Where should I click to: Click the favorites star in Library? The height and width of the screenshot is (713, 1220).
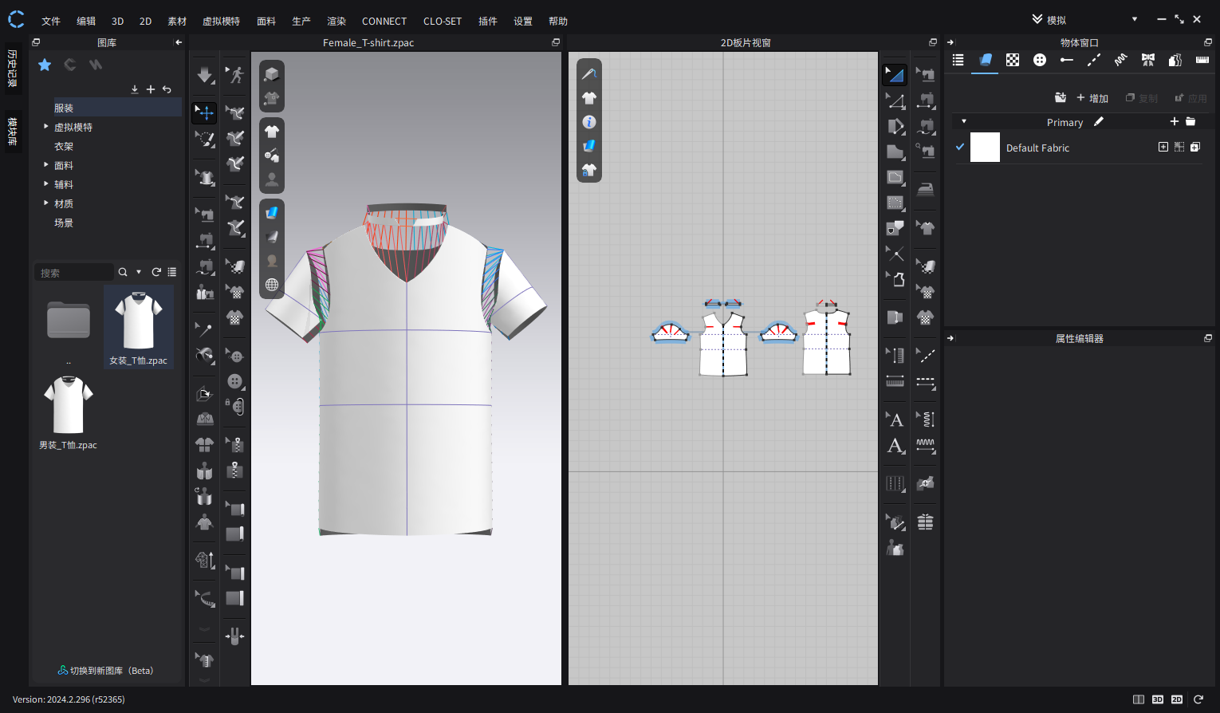pyautogui.click(x=45, y=65)
